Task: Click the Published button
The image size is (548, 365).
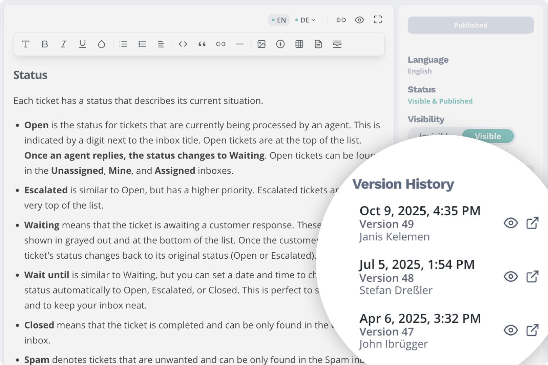Action: 470,25
